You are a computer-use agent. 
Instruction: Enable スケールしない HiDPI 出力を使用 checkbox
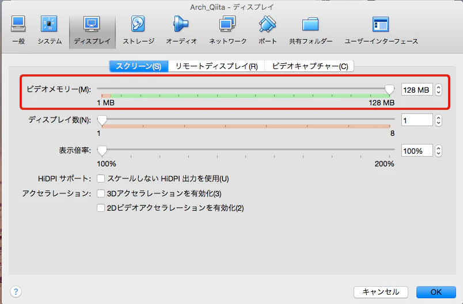(x=101, y=178)
